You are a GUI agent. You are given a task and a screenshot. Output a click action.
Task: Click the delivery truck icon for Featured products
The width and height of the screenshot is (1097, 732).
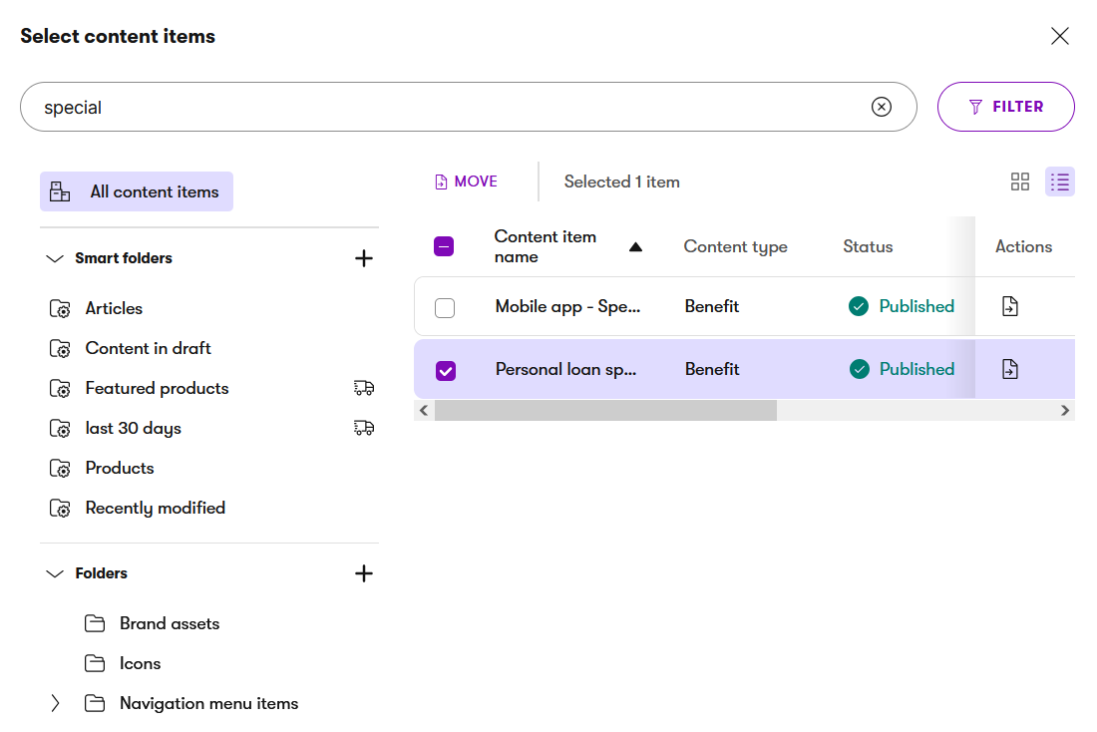pos(364,388)
